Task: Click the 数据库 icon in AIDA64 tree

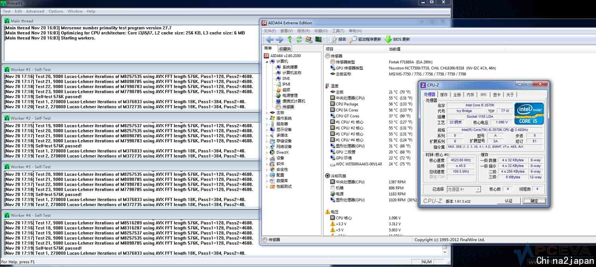Action: click(272, 181)
